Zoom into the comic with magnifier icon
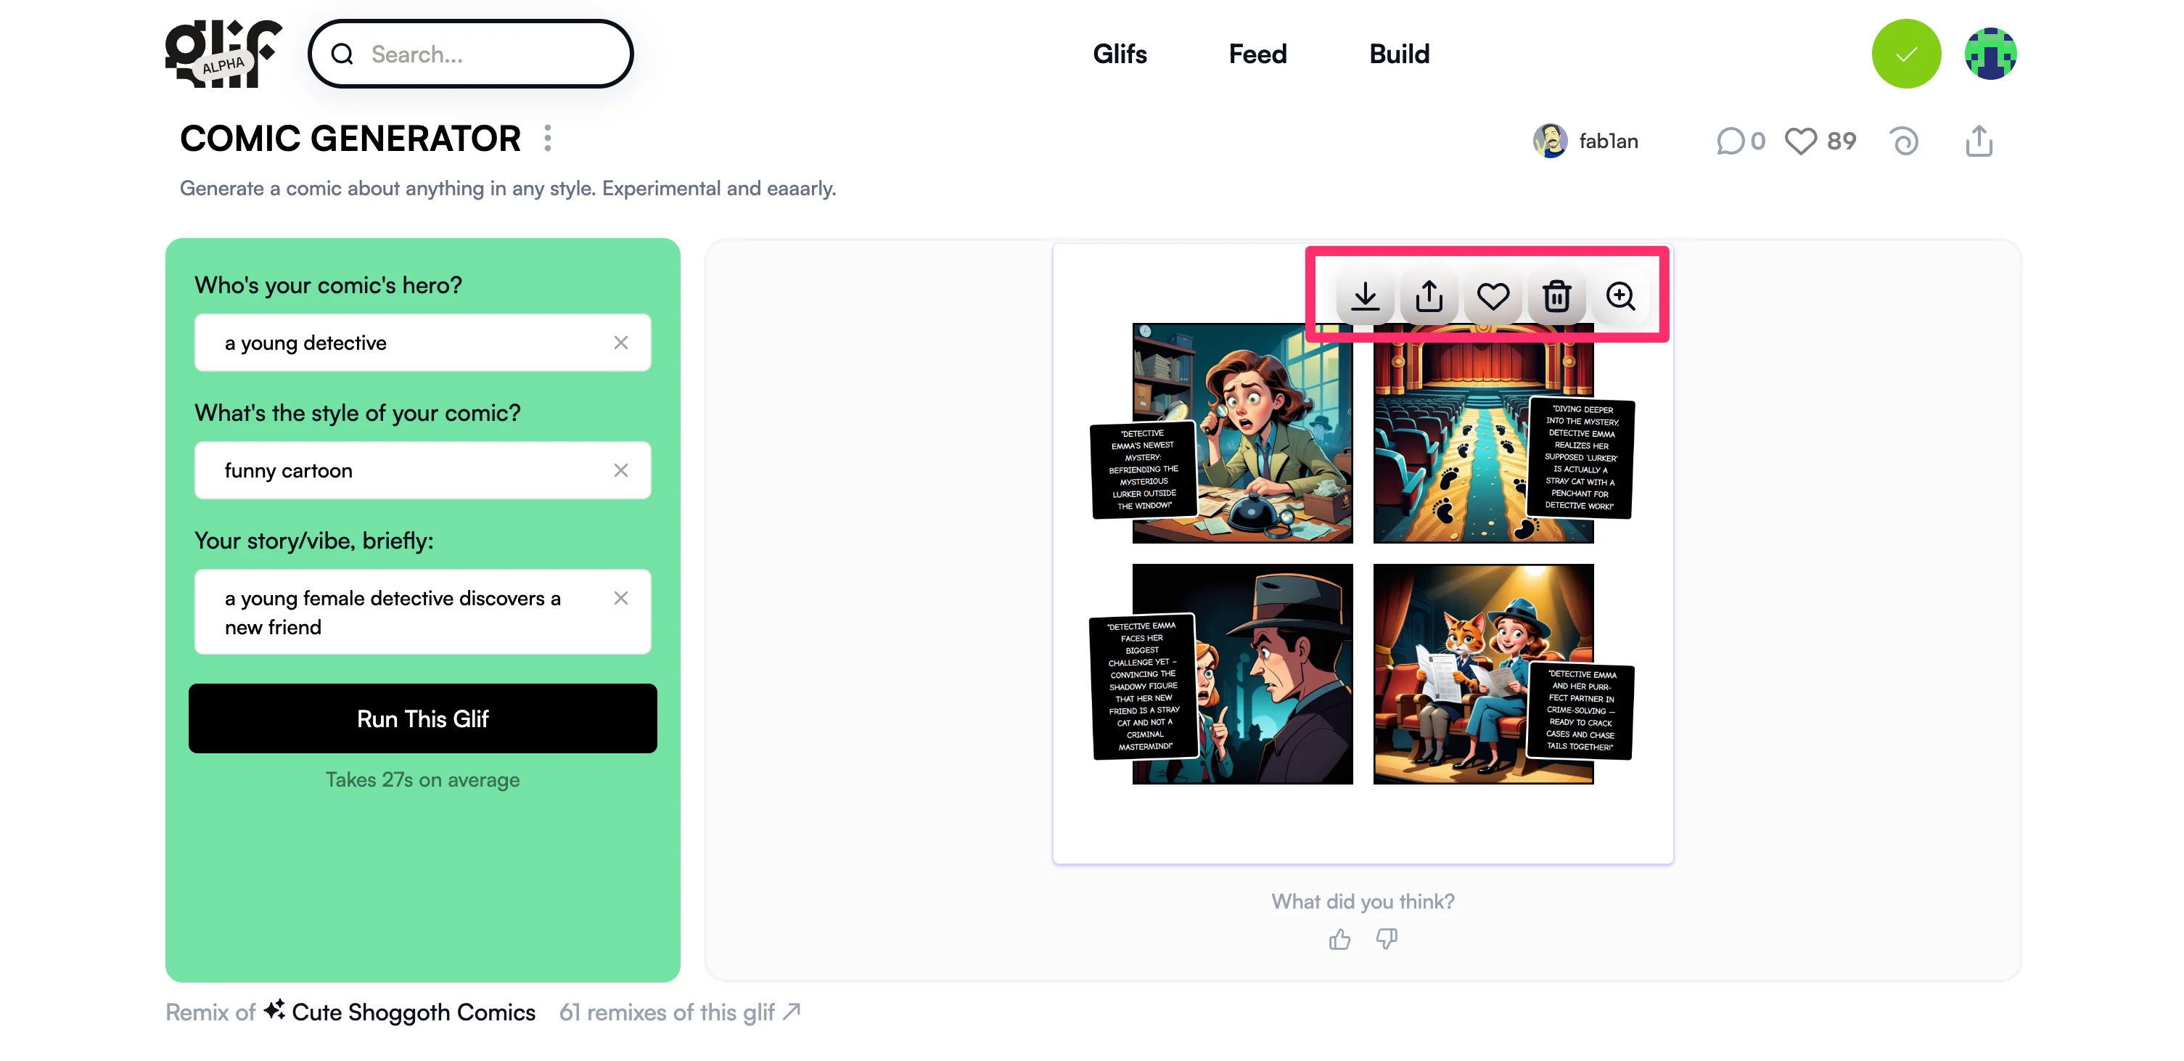 coord(1620,296)
